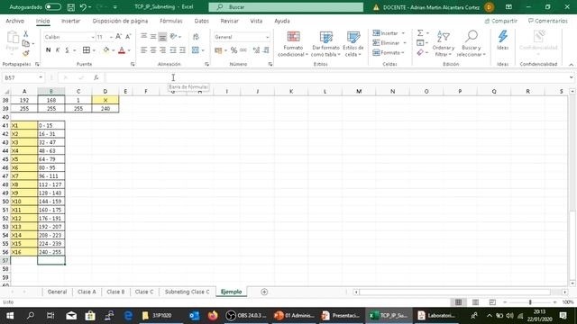Open Windows Start menu
The width and height of the screenshot is (577, 324).
(10, 316)
